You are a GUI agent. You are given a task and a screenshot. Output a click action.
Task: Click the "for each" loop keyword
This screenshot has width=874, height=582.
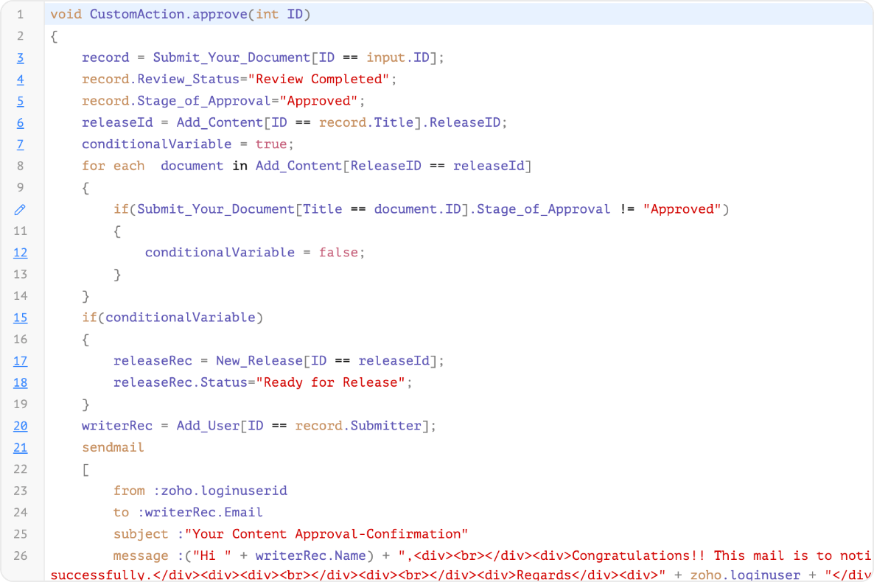tap(113, 166)
